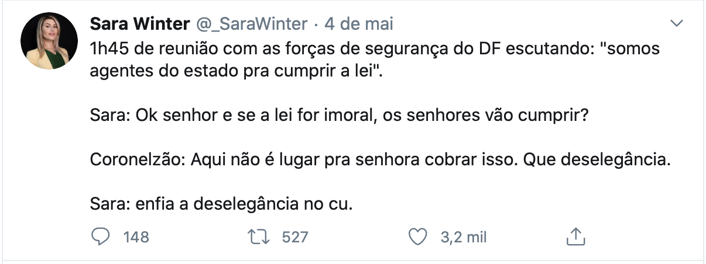Open the share tweet upload icon
Viewport: 706px width, 264px height.
point(575,237)
